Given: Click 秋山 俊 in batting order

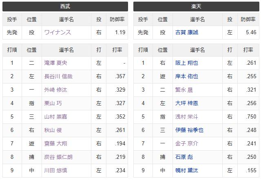Looking at the screenshot, I should pyautogui.click(x=53, y=130).
